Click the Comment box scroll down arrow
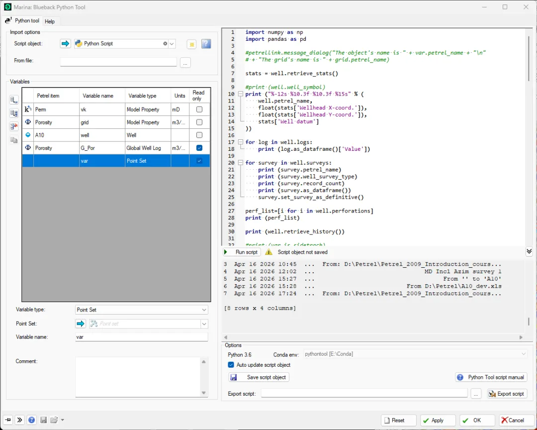 tap(204, 393)
